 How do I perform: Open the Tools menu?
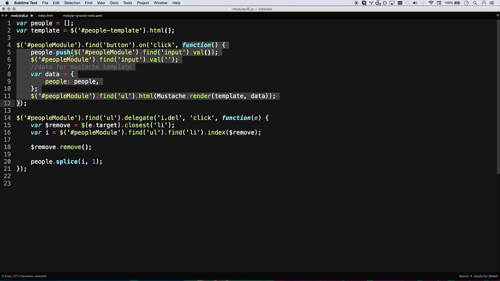(128, 3)
